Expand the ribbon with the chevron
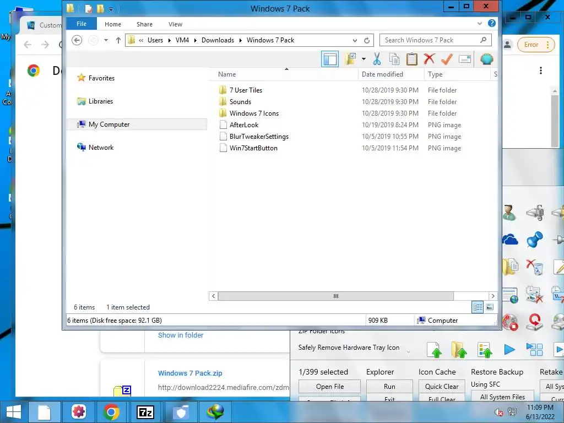Image resolution: width=564 pixels, height=423 pixels. (x=480, y=23)
